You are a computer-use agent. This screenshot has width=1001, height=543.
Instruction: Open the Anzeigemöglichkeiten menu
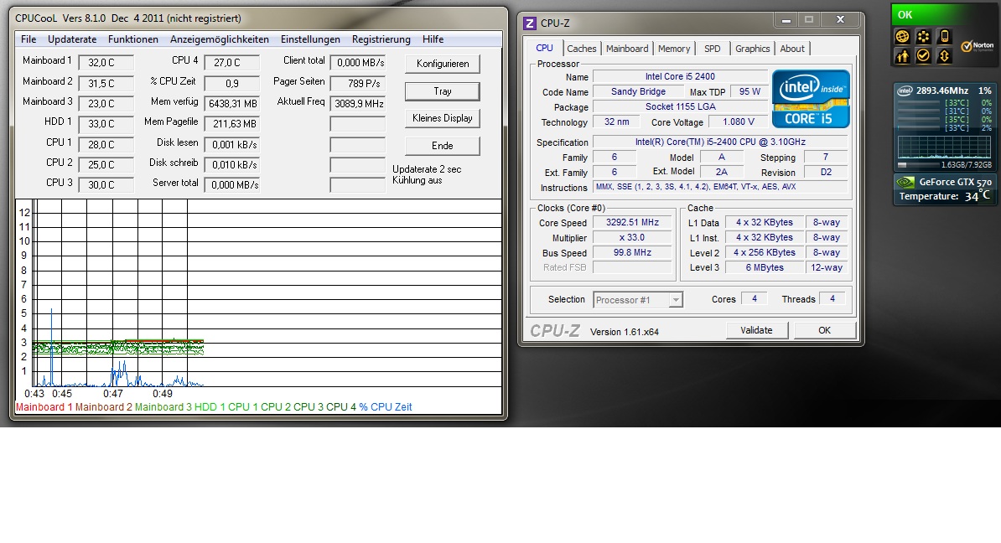point(220,39)
